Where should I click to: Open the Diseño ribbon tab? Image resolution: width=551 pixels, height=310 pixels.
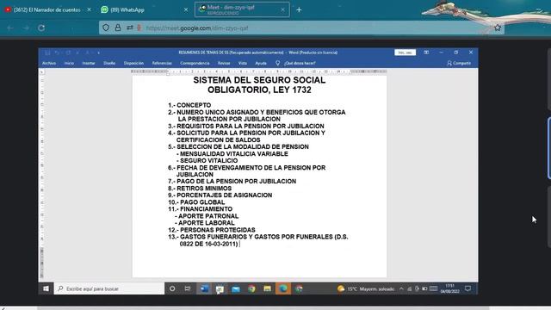[109, 63]
